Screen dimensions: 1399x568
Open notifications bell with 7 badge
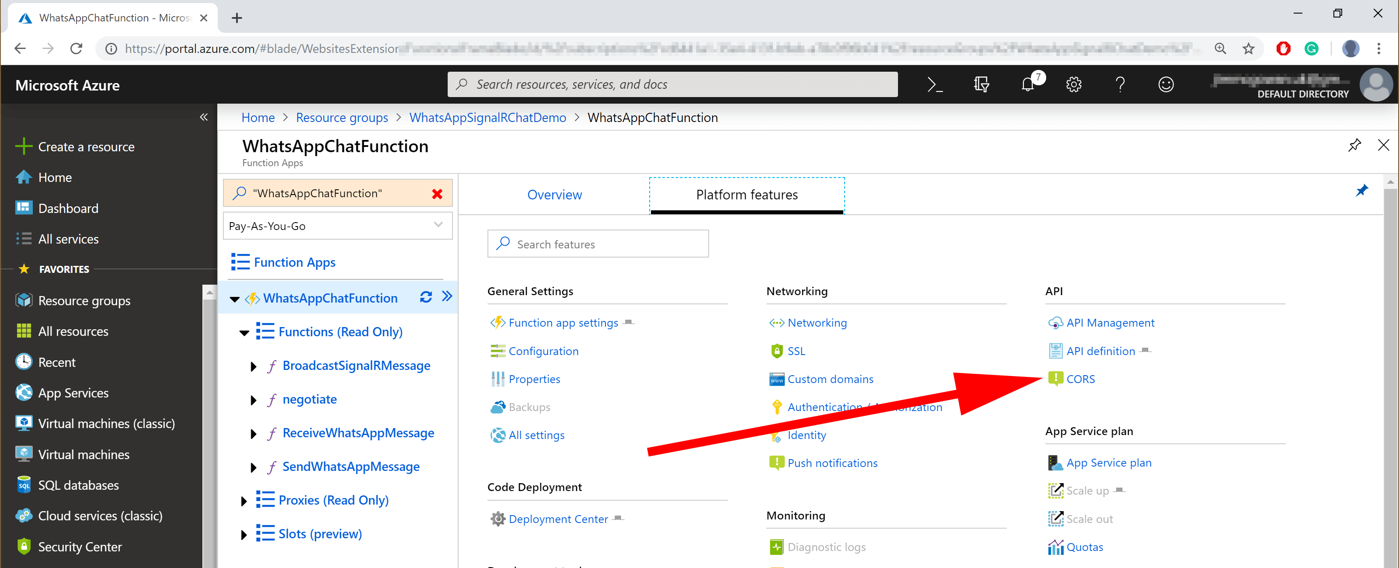[x=1028, y=84]
